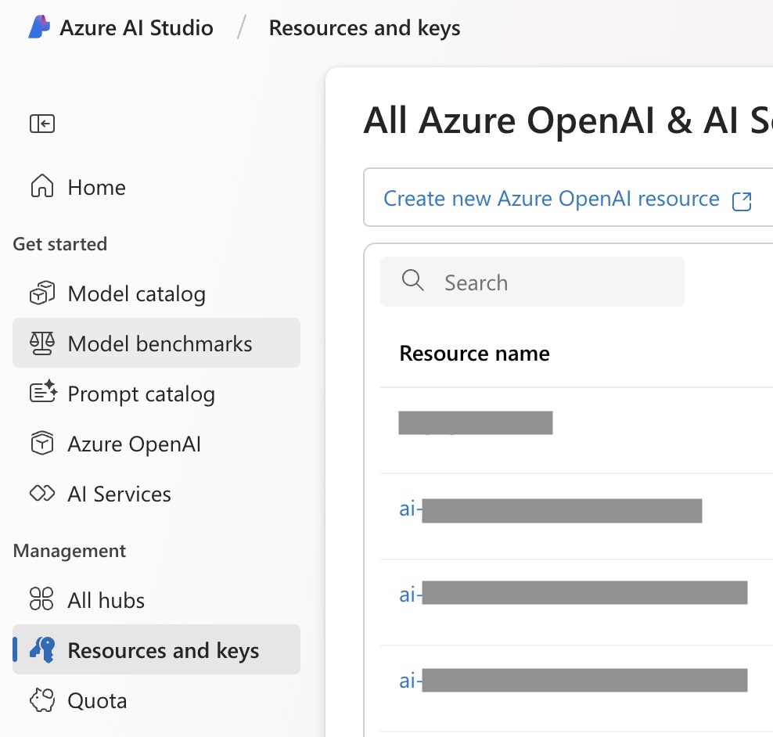Go to Prompt catalog in sidebar
The width and height of the screenshot is (773, 737).
[141, 394]
